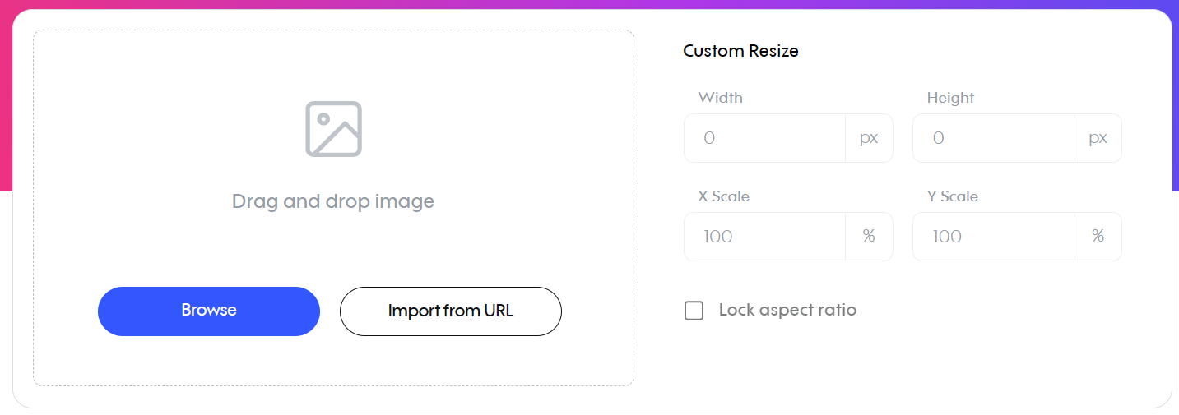
Task: Click the px unit beside Height
Action: 1098,138
